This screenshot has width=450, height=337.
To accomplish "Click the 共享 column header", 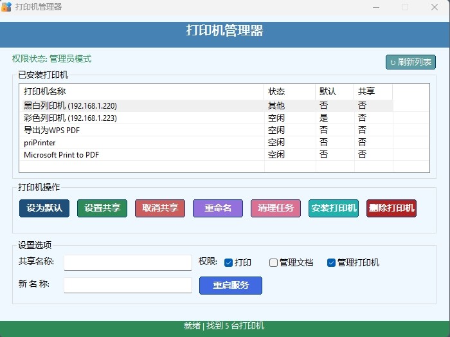I will [x=373, y=91].
